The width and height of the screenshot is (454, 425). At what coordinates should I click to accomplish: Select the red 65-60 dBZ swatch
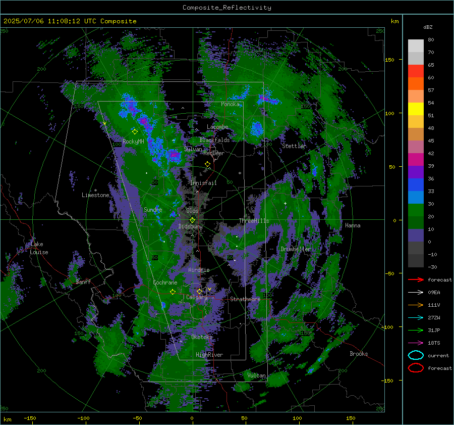pos(416,71)
